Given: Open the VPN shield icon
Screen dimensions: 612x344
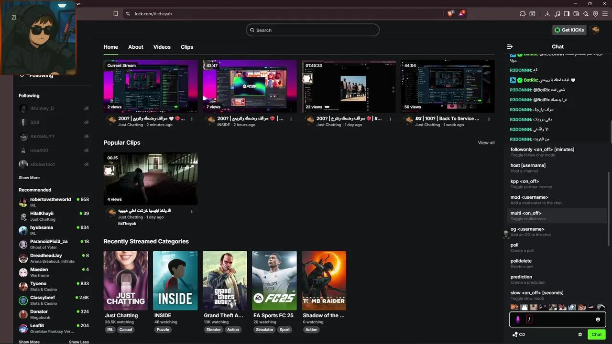Looking at the screenshot, I should tap(595, 14).
